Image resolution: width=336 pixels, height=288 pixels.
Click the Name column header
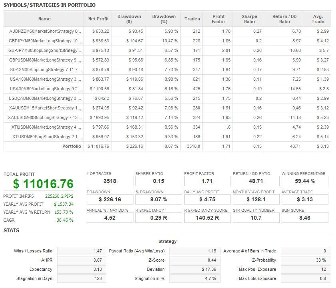point(44,19)
